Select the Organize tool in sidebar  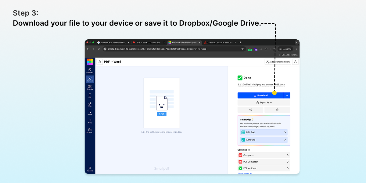tap(90, 88)
